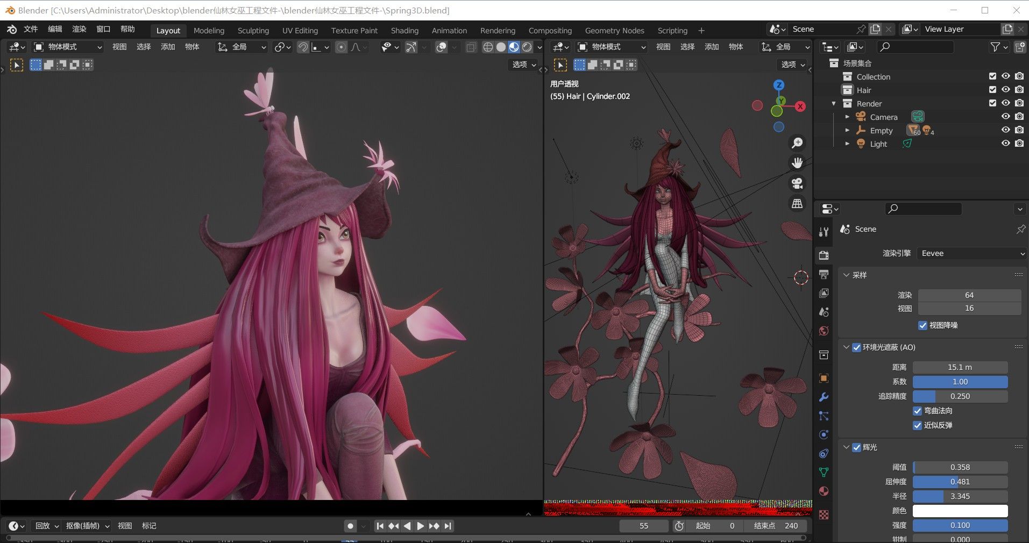Disable 环境光遮蔽 (AO) checkbox
This screenshot has width=1029, height=543.
coord(857,347)
